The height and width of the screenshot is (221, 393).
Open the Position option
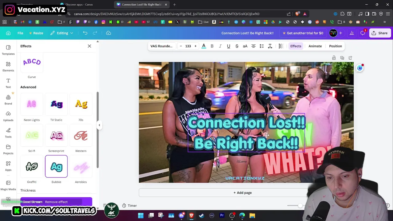(335, 46)
